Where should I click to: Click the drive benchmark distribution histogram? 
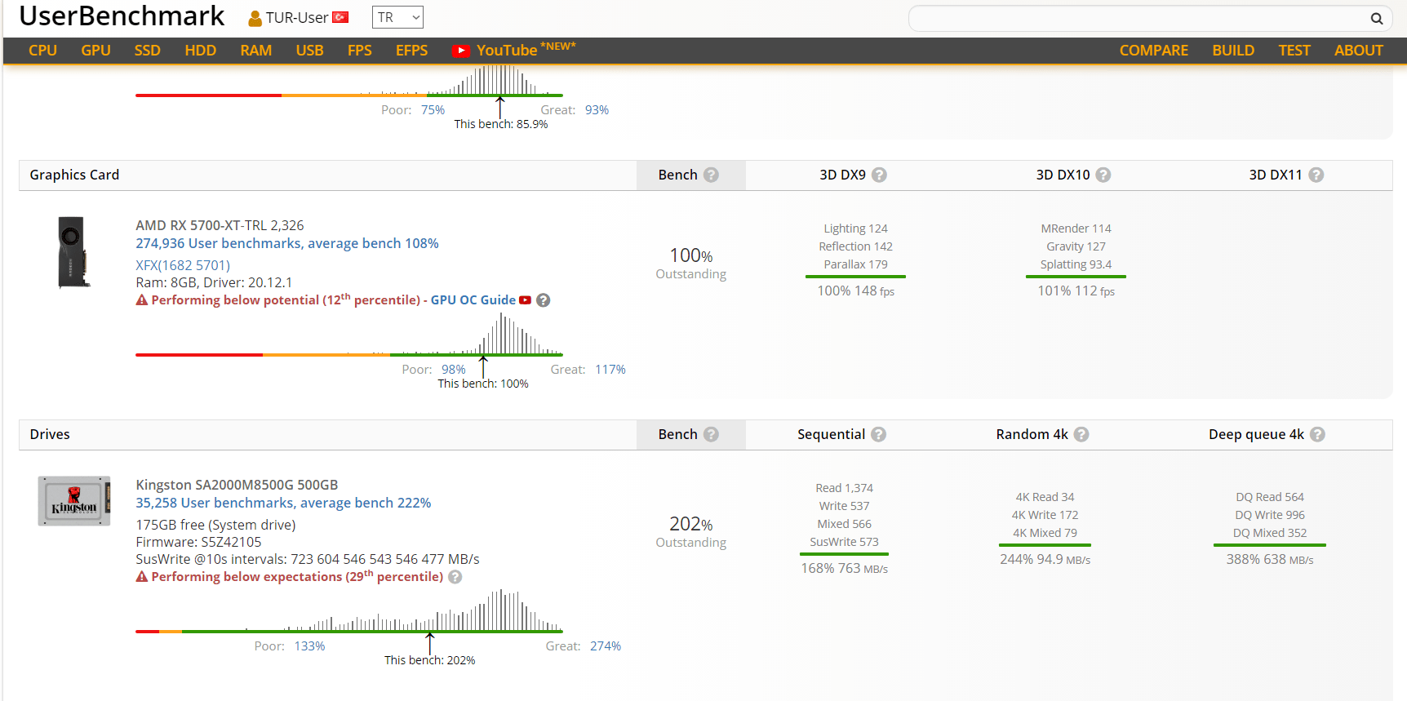(x=349, y=610)
